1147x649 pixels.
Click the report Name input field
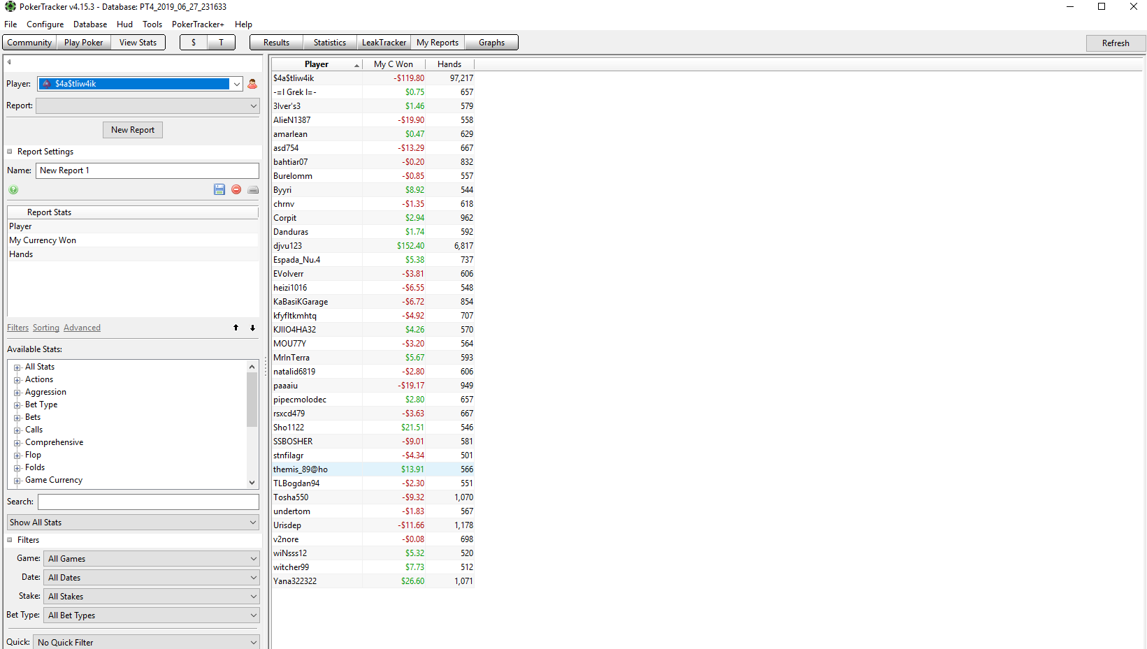click(147, 170)
